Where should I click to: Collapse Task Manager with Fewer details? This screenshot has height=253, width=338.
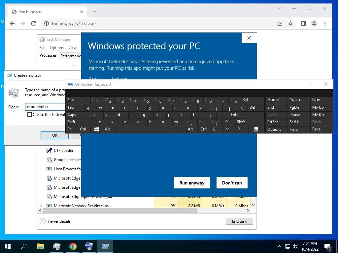[55, 221]
